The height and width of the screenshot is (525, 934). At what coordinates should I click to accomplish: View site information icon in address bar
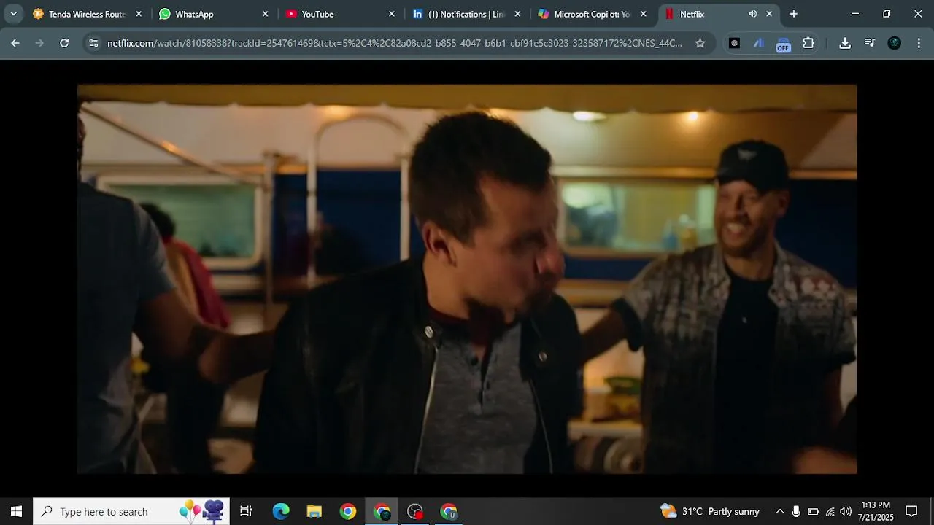click(93, 43)
